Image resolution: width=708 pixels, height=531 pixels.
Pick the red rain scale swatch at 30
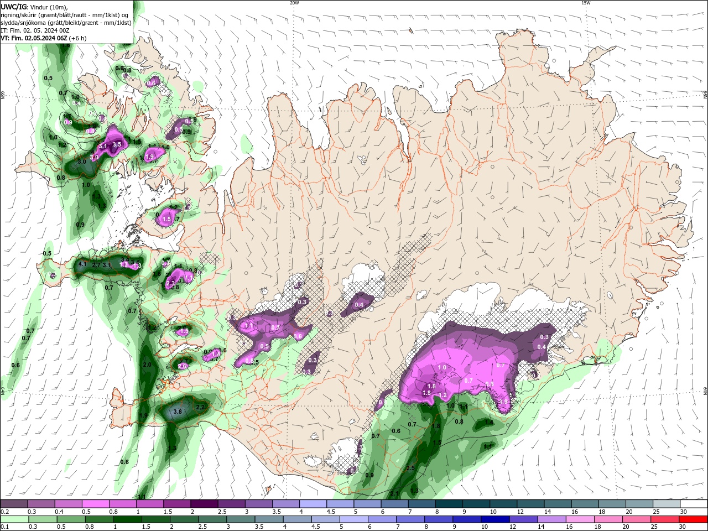click(x=693, y=519)
